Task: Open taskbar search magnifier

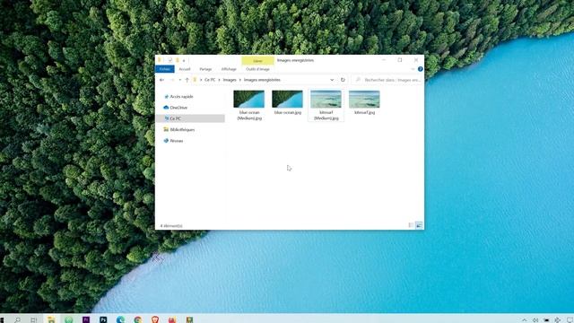Action: coord(17,319)
